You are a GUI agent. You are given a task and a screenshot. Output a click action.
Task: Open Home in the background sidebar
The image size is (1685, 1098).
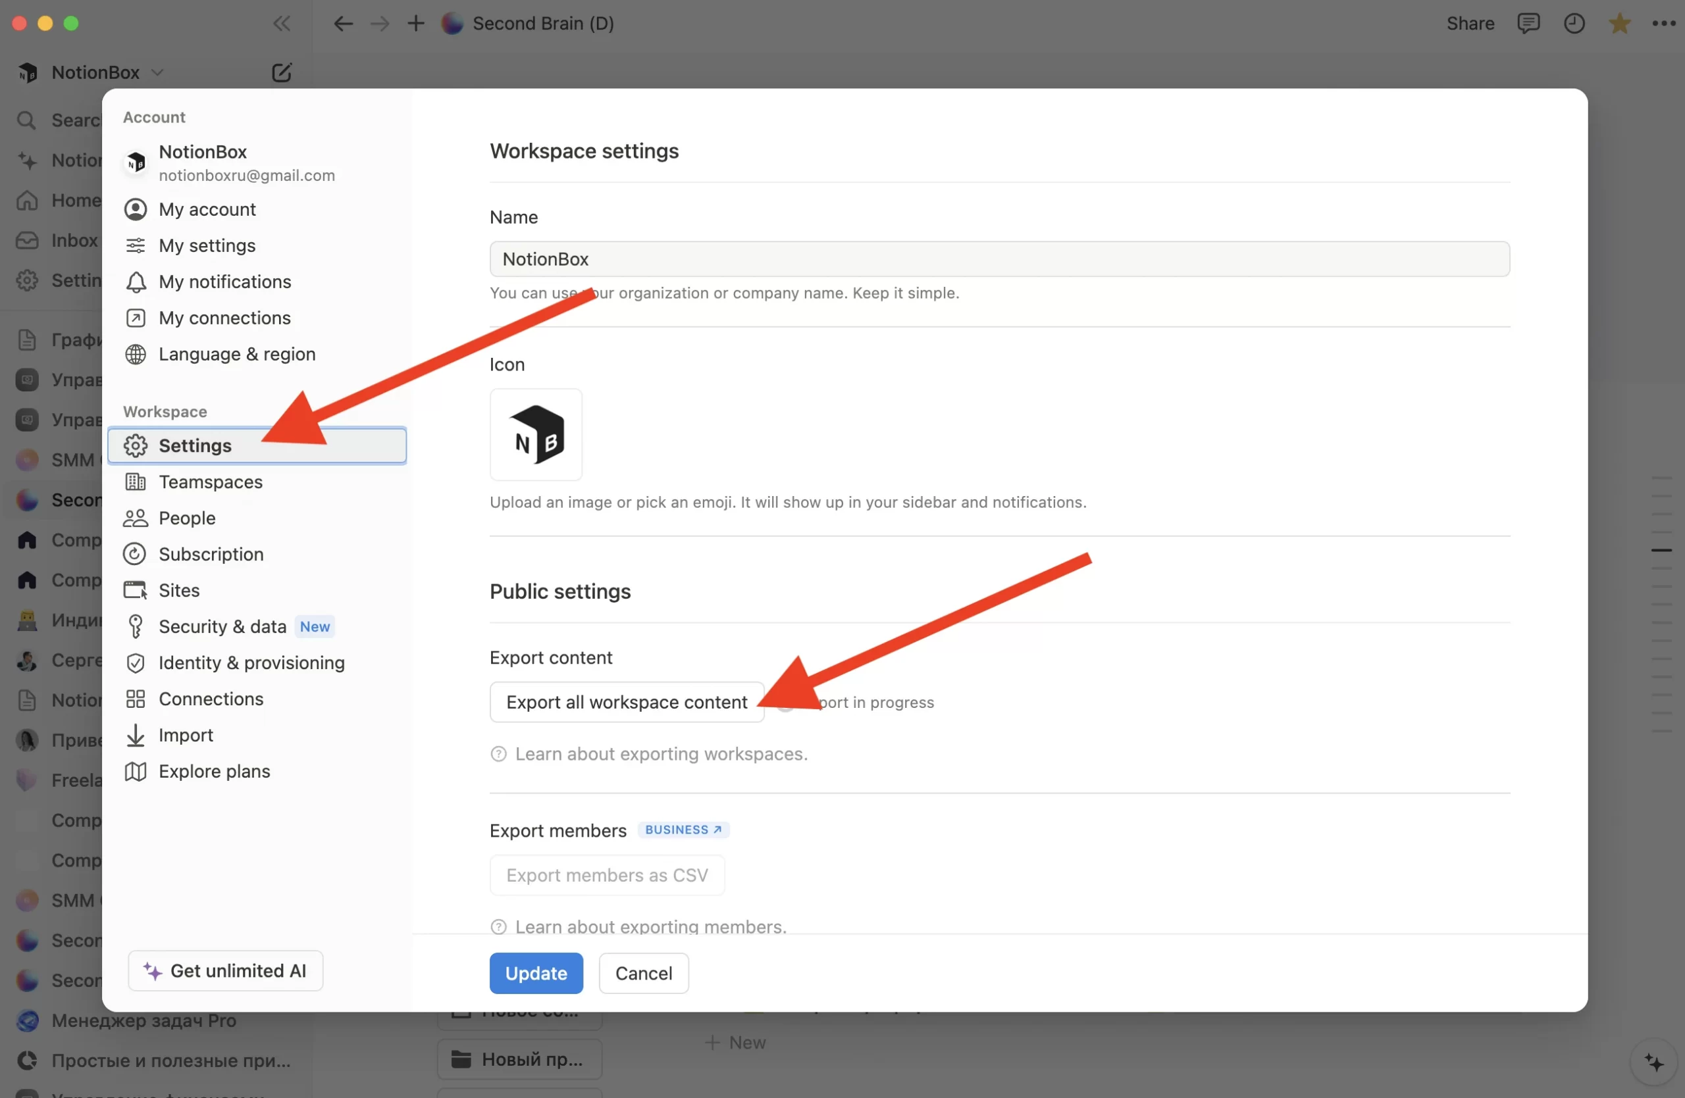59,200
